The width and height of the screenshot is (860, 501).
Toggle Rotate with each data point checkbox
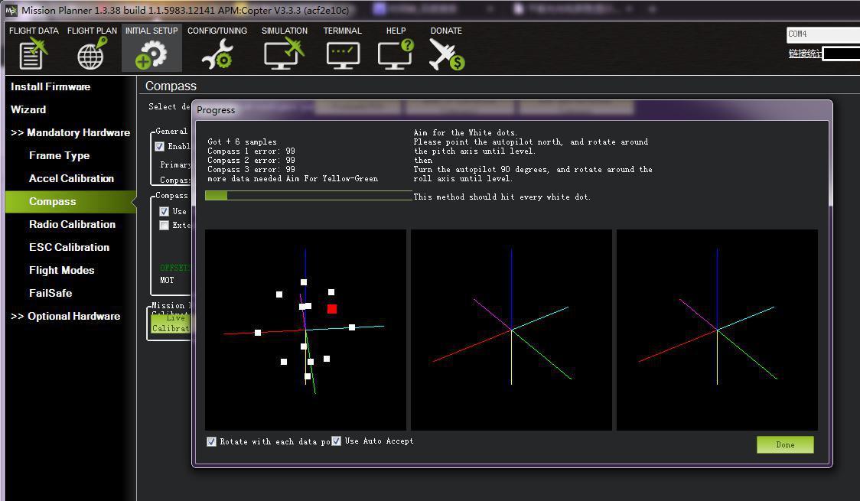(x=211, y=442)
